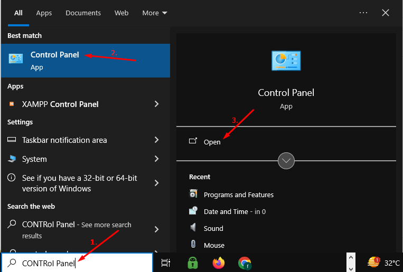
Task: Expand Taskbar notification area chevron
Action: coord(156,140)
